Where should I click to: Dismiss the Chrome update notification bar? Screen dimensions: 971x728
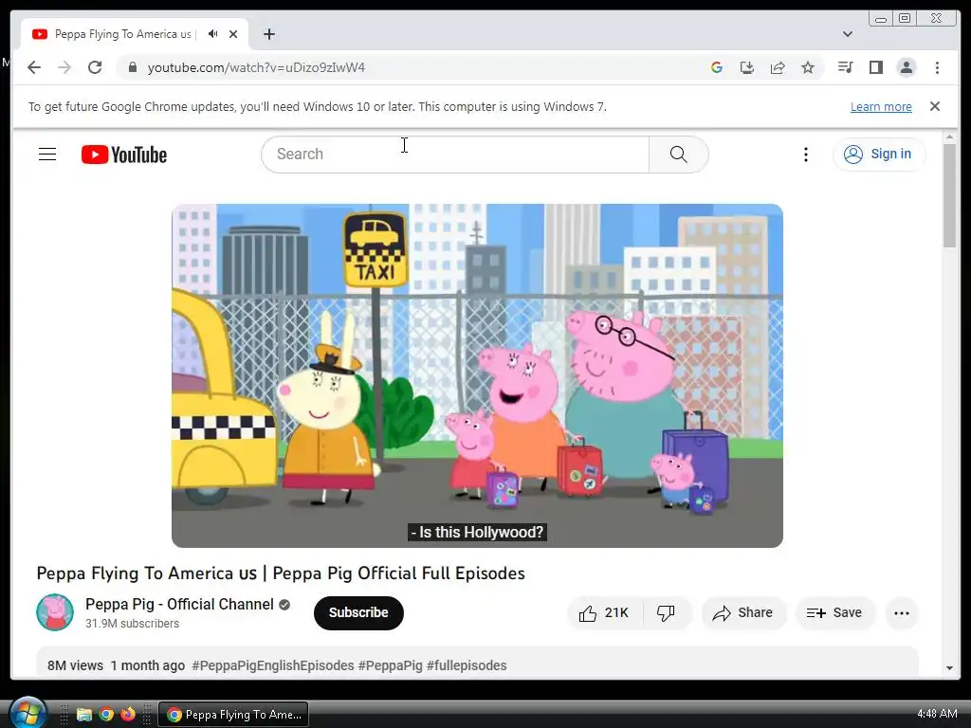pos(935,106)
